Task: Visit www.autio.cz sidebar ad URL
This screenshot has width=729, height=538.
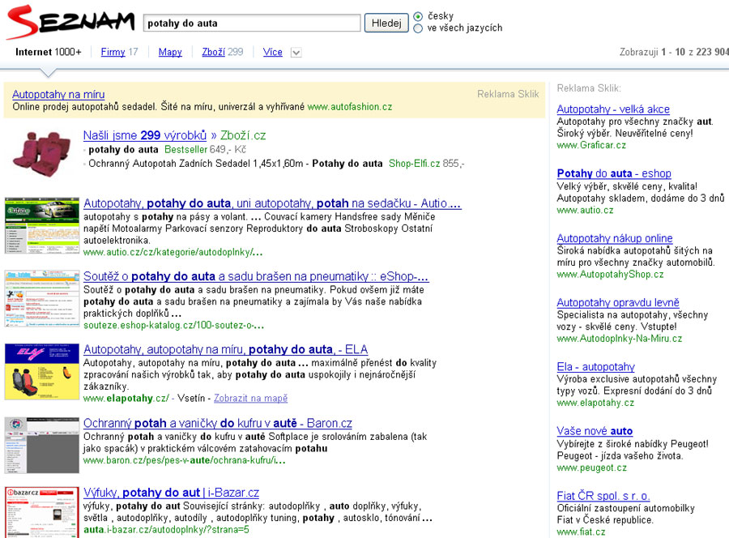Action: 585,210
